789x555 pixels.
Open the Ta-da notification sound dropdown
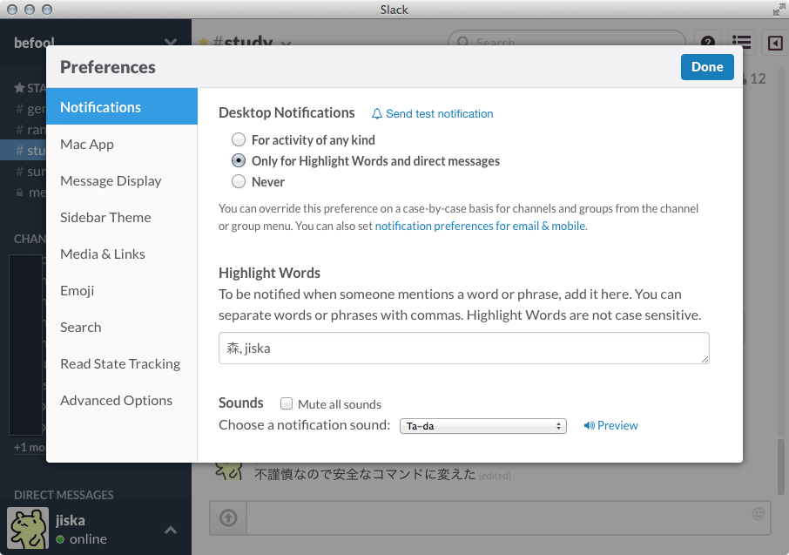point(483,426)
